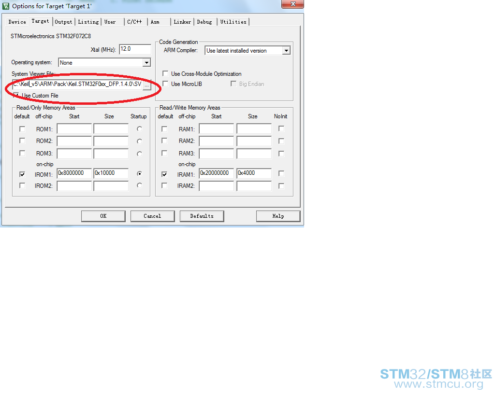Click the IRAM2 Size field
The height and width of the screenshot is (396, 495).
[254, 186]
